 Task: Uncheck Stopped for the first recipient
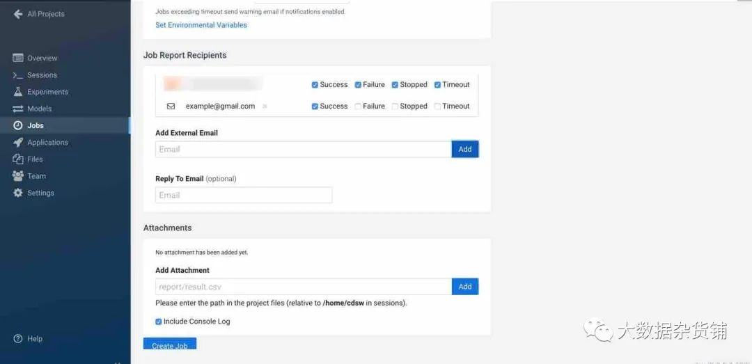point(395,85)
